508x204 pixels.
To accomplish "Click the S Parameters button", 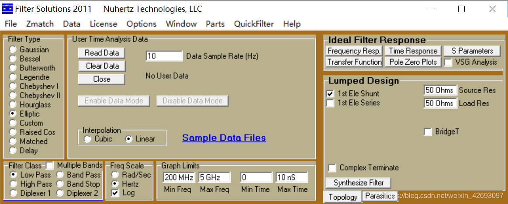I will tap(472, 51).
